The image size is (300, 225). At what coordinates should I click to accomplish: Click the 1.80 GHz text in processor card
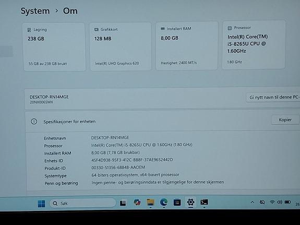[234, 62]
